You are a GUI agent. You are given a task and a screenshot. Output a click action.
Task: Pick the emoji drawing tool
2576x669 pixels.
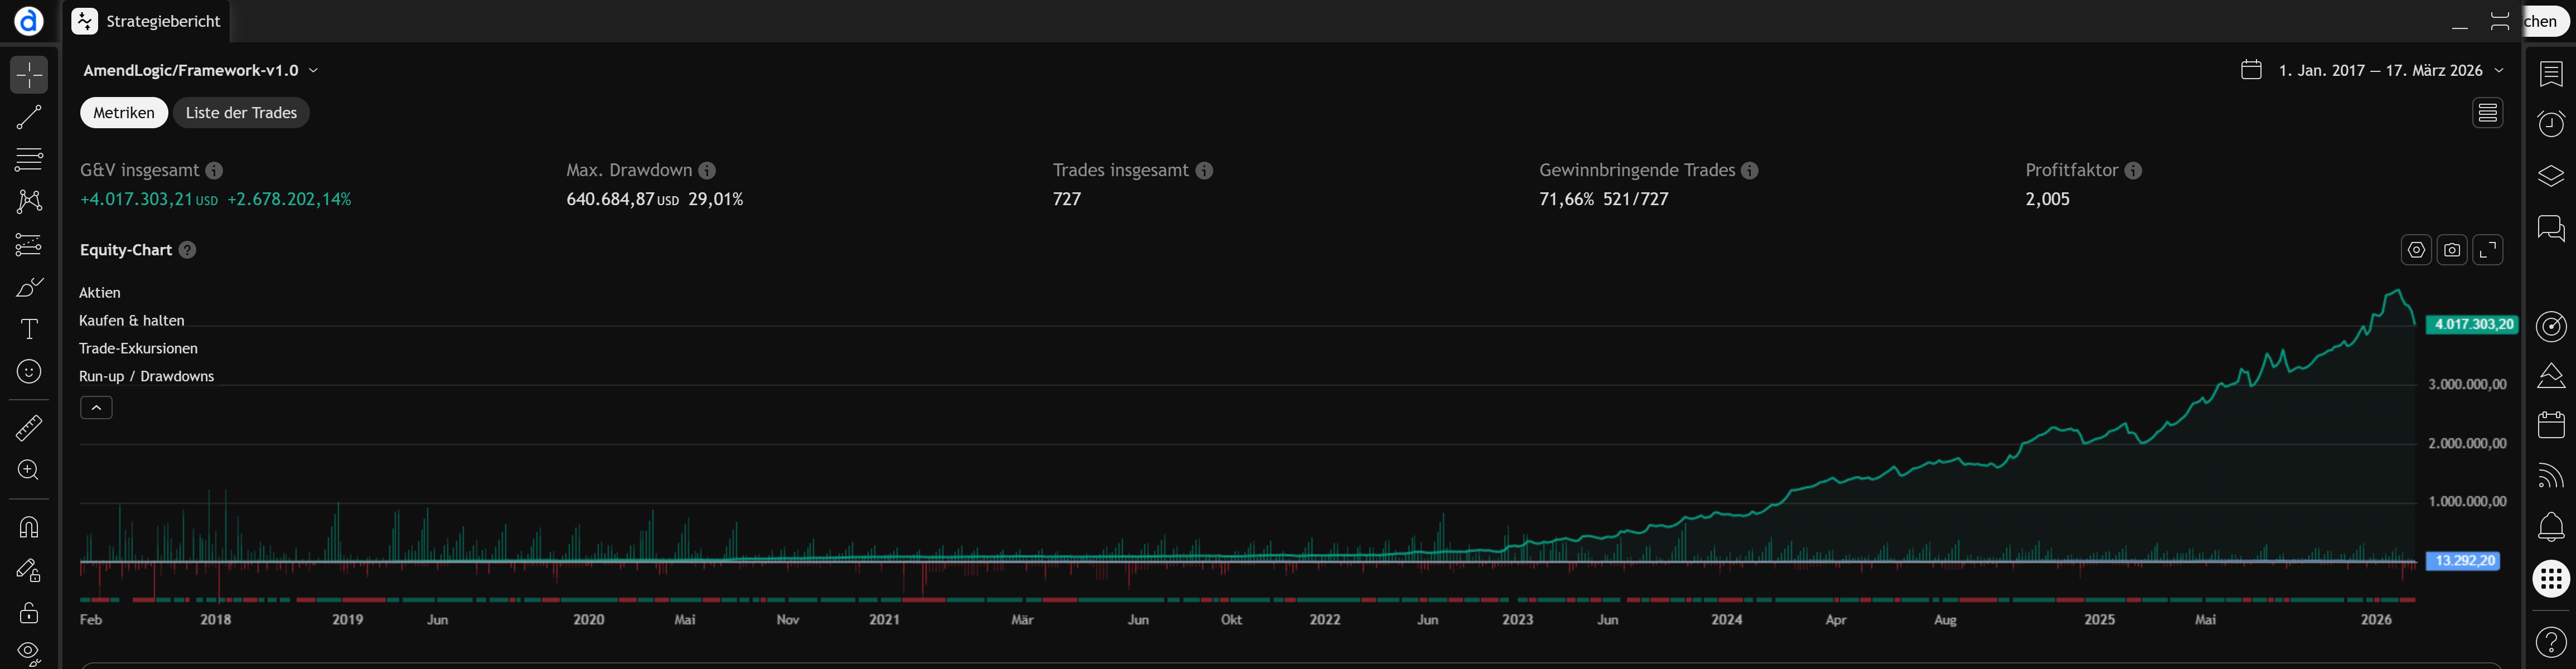tap(28, 371)
